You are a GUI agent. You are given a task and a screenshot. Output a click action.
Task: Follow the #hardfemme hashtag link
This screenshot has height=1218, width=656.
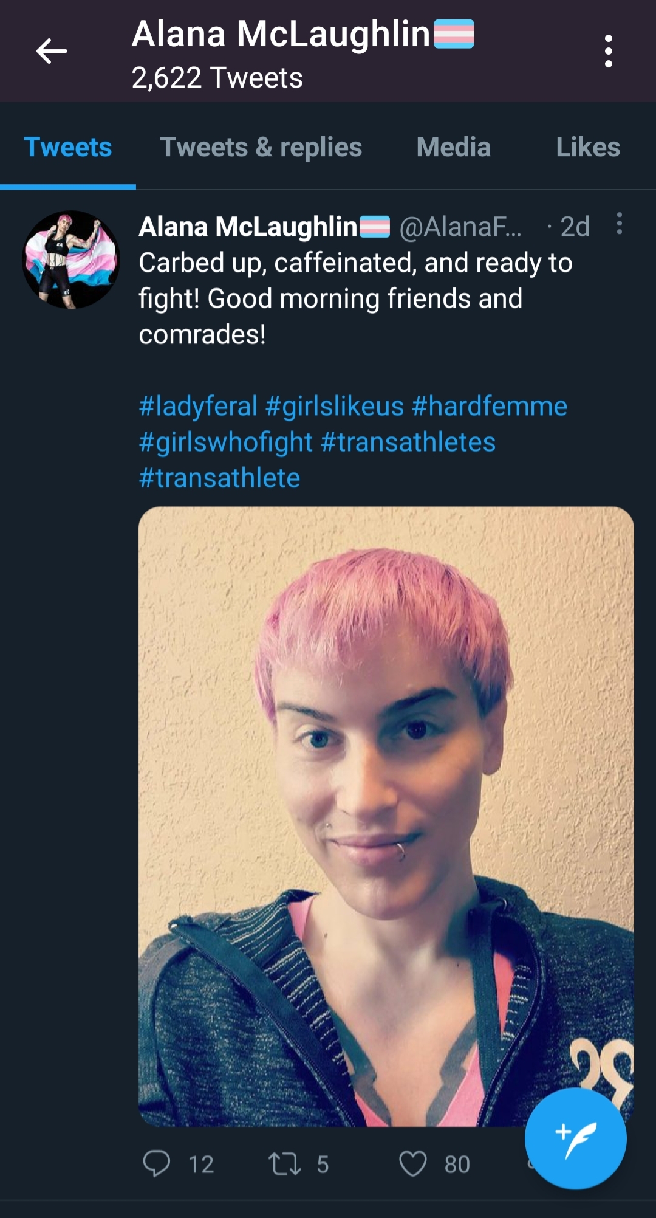[x=490, y=406]
